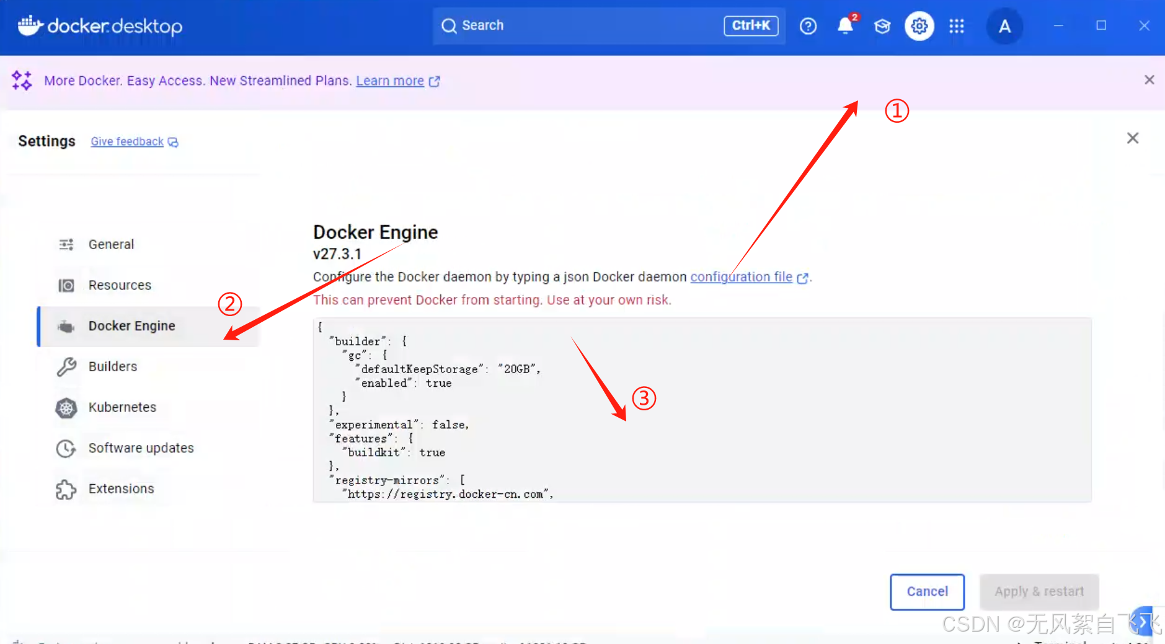Click the external link icon after Learn more

coord(435,81)
